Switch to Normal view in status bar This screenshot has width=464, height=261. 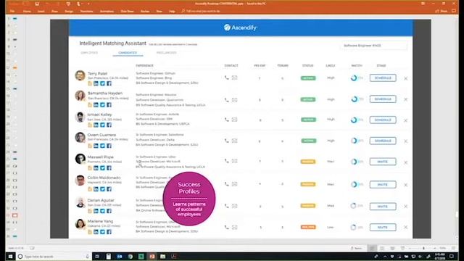[372, 248]
